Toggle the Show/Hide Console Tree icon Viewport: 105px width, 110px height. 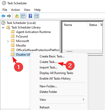23,16
